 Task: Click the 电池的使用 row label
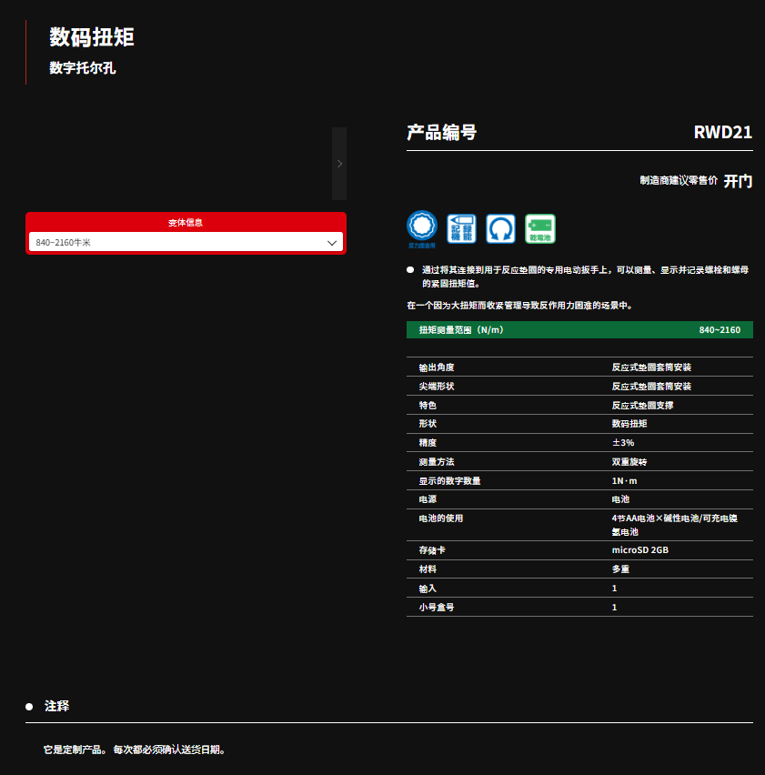441,518
